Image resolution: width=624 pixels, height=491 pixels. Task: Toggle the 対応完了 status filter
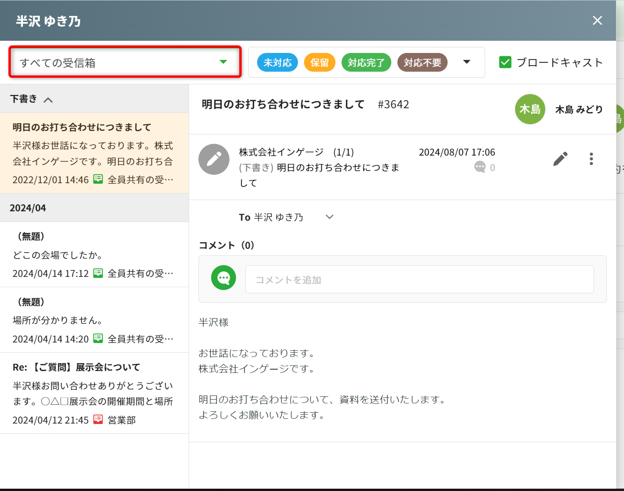[366, 62]
